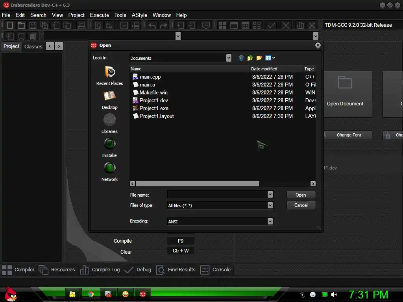
Task: Select Libraries in the places sidebar
Action: click(109, 124)
